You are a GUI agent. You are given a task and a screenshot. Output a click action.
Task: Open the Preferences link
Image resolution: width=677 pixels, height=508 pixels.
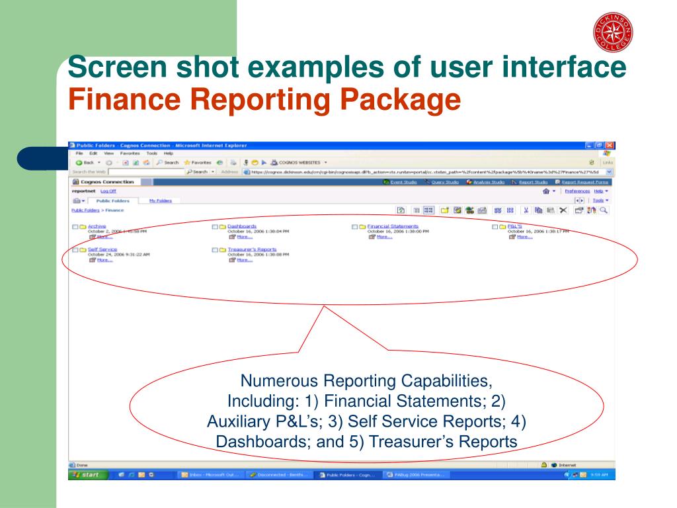(x=577, y=191)
